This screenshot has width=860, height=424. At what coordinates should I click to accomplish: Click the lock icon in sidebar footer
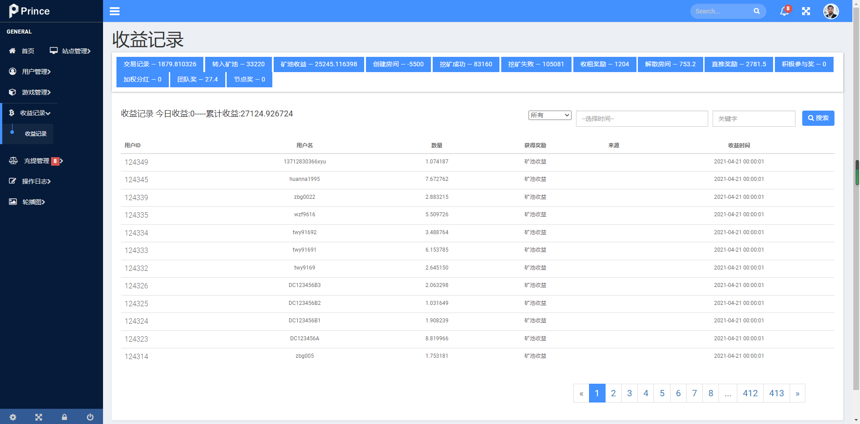click(x=64, y=417)
